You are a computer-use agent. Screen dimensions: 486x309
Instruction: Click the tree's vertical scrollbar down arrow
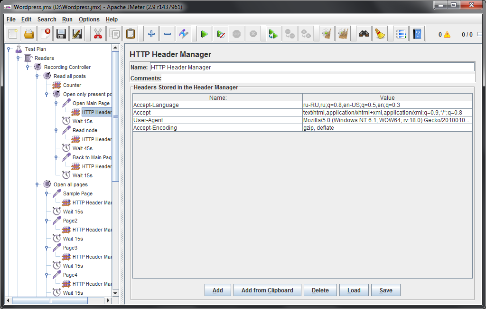pos(115,293)
